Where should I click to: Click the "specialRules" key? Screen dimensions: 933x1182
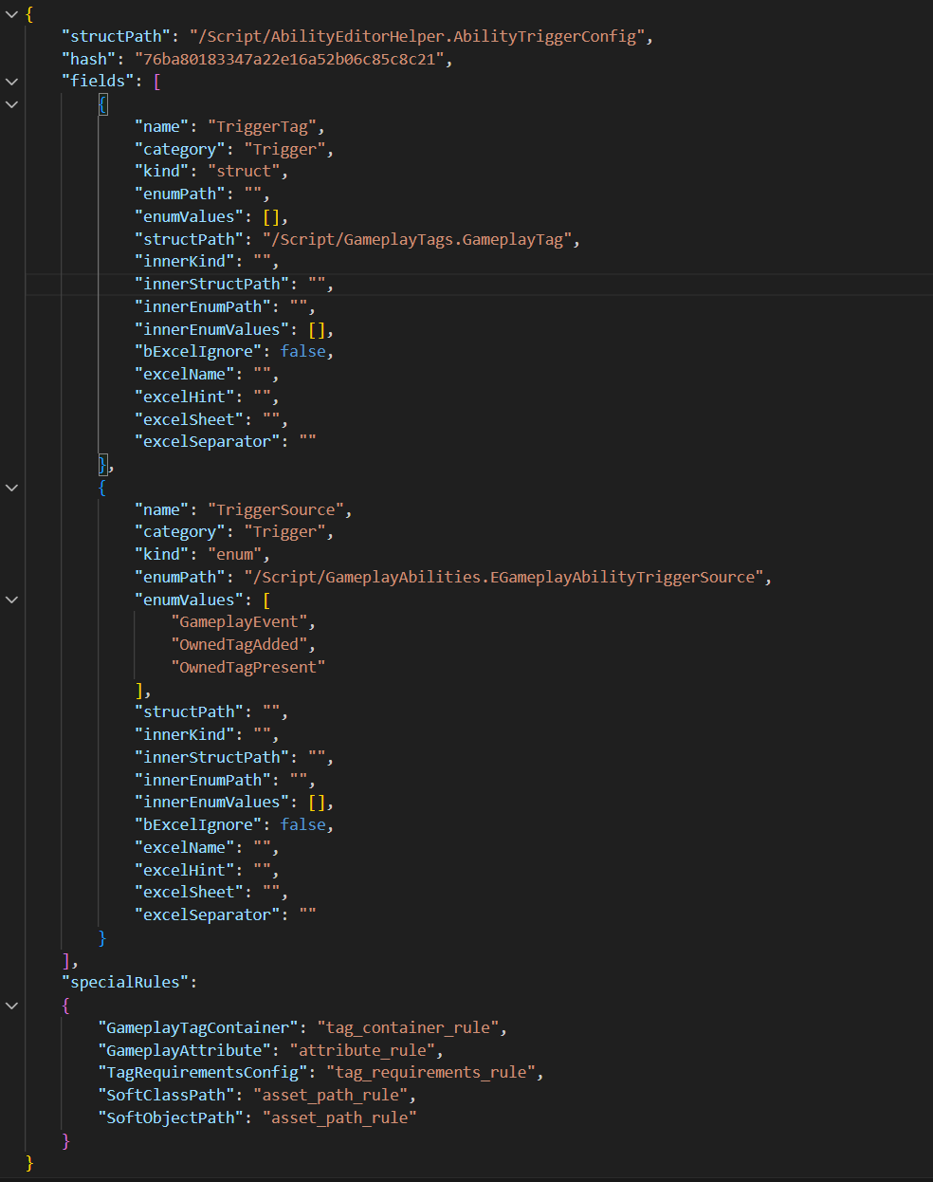click(125, 983)
